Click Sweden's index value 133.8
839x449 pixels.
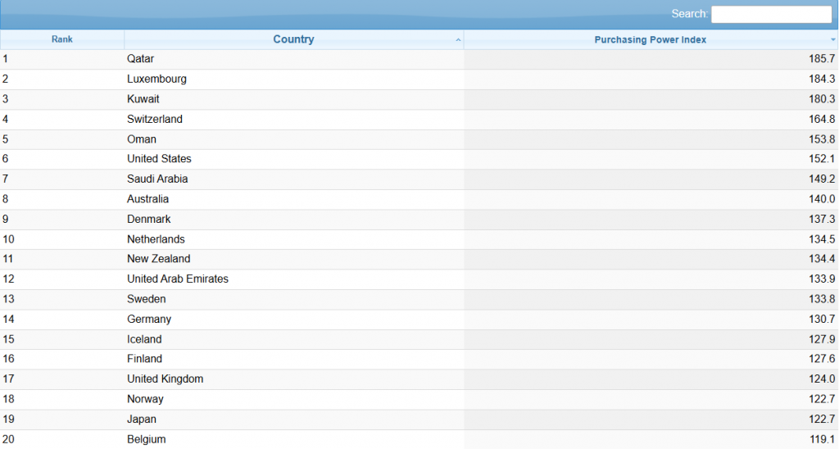[x=822, y=299]
